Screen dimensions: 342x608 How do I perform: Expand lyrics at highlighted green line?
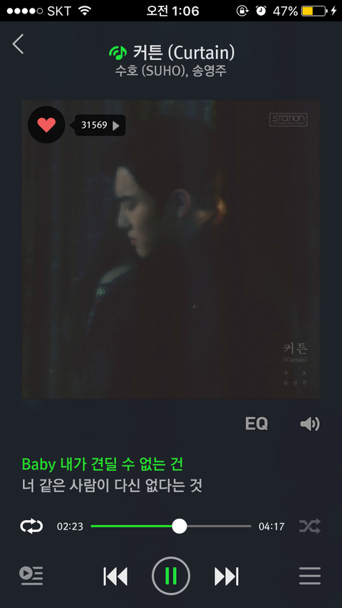[103, 464]
